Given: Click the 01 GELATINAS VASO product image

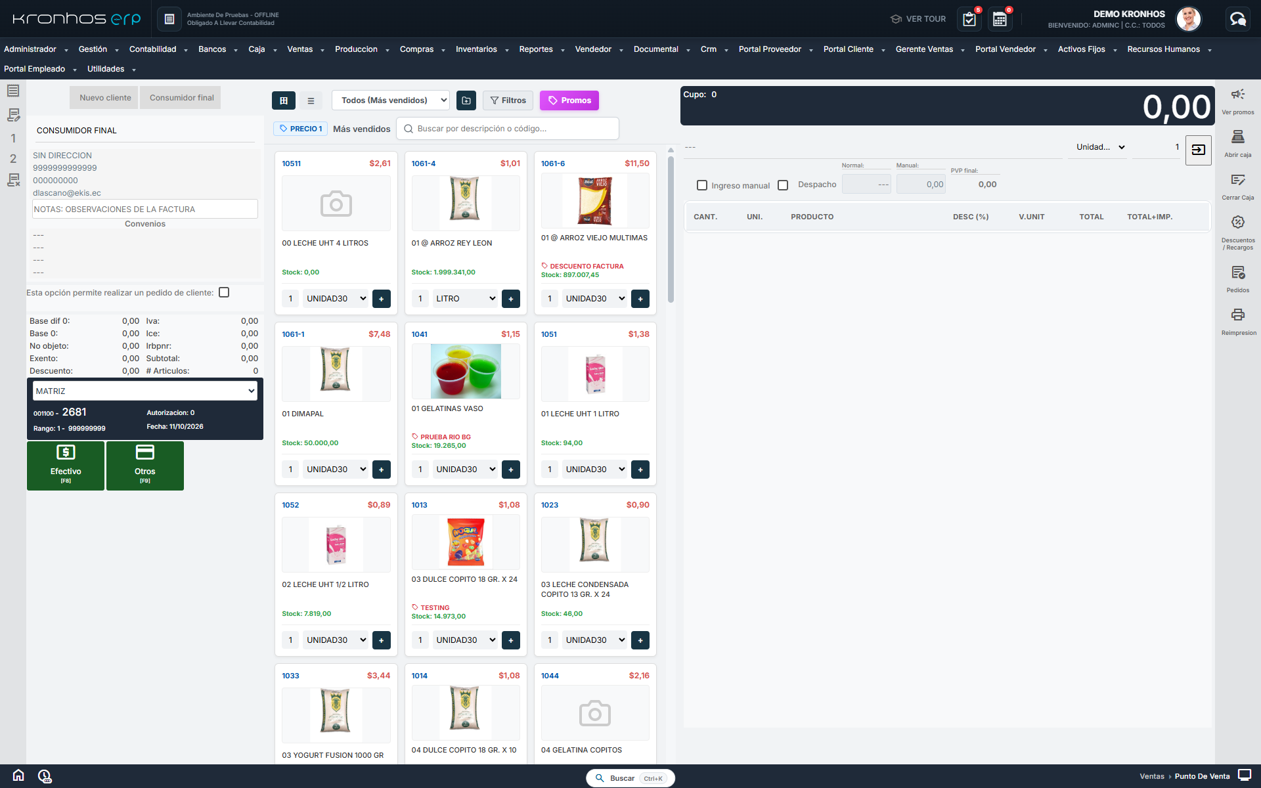Looking at the screenshot, I should click(465, 372).
